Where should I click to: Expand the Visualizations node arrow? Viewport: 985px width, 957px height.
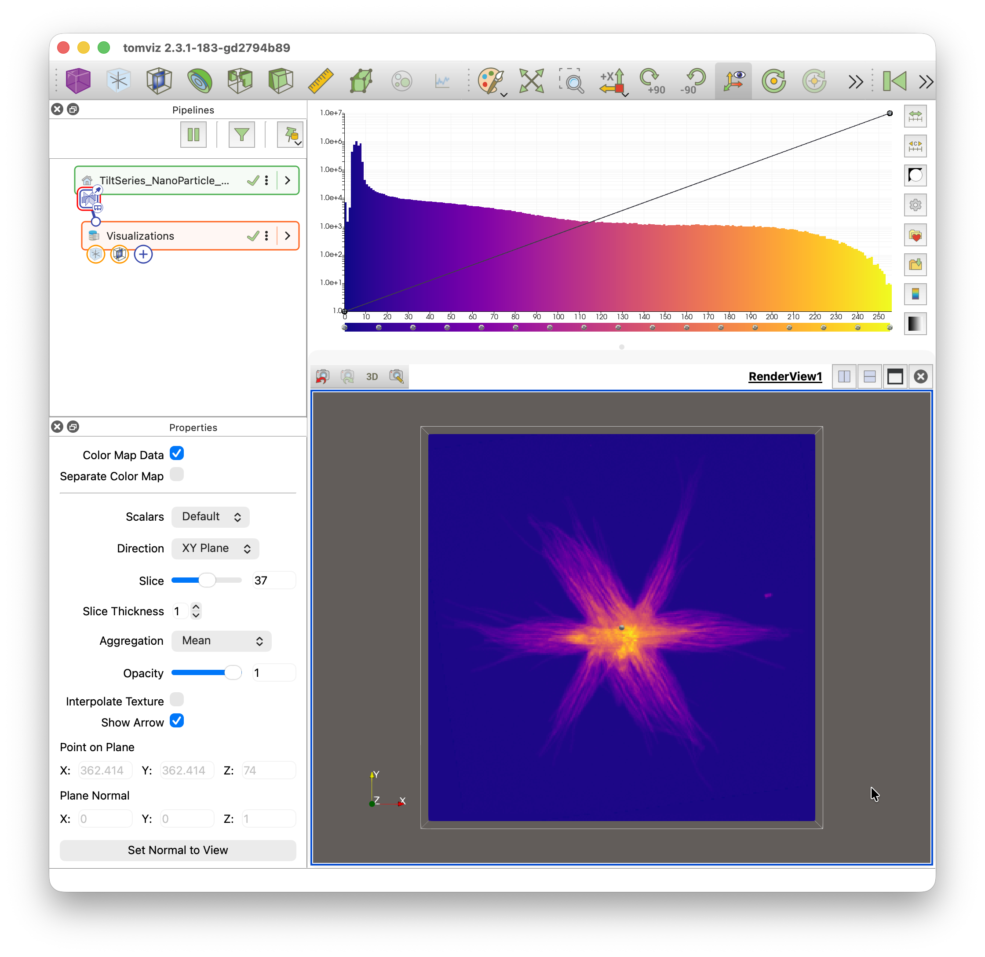click(288, 236)
